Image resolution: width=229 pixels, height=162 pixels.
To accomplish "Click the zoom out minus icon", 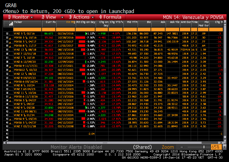I will coord(182,147).
